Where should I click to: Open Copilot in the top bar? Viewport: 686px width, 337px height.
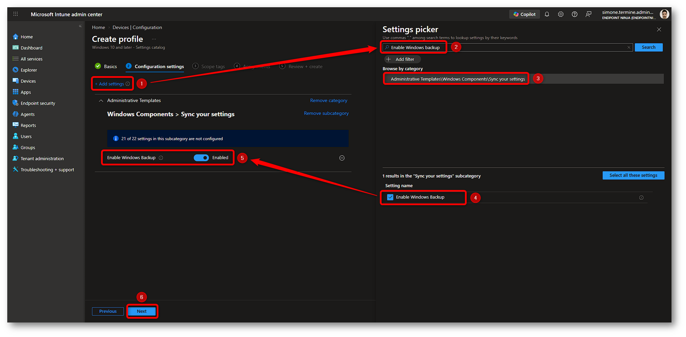tap(524, 14)
